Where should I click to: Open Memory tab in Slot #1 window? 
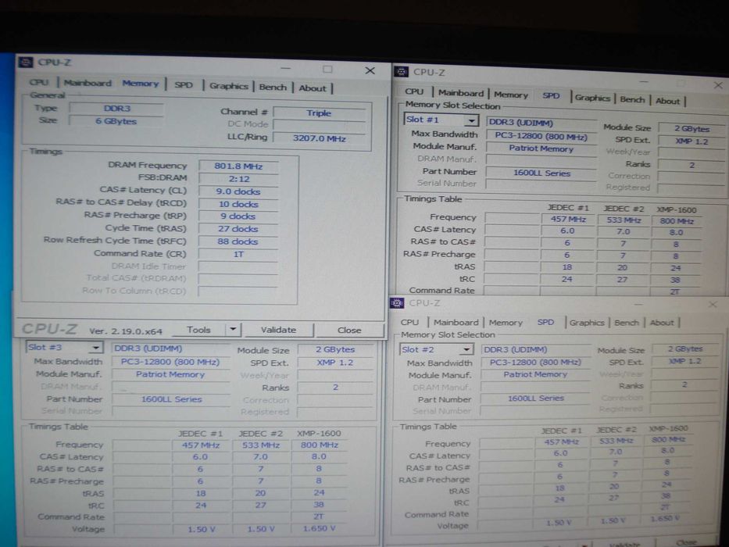click(x=511, y=95)
